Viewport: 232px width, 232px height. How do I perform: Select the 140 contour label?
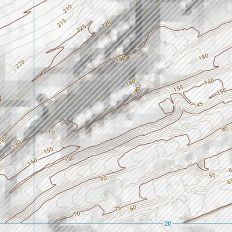(70, 159)
